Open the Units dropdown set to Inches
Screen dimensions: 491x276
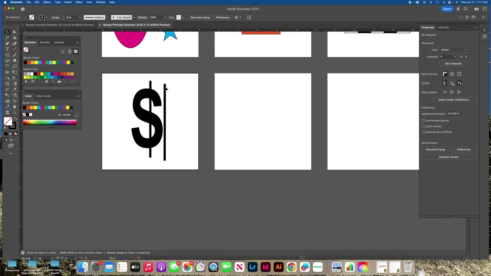coord(453,49)
